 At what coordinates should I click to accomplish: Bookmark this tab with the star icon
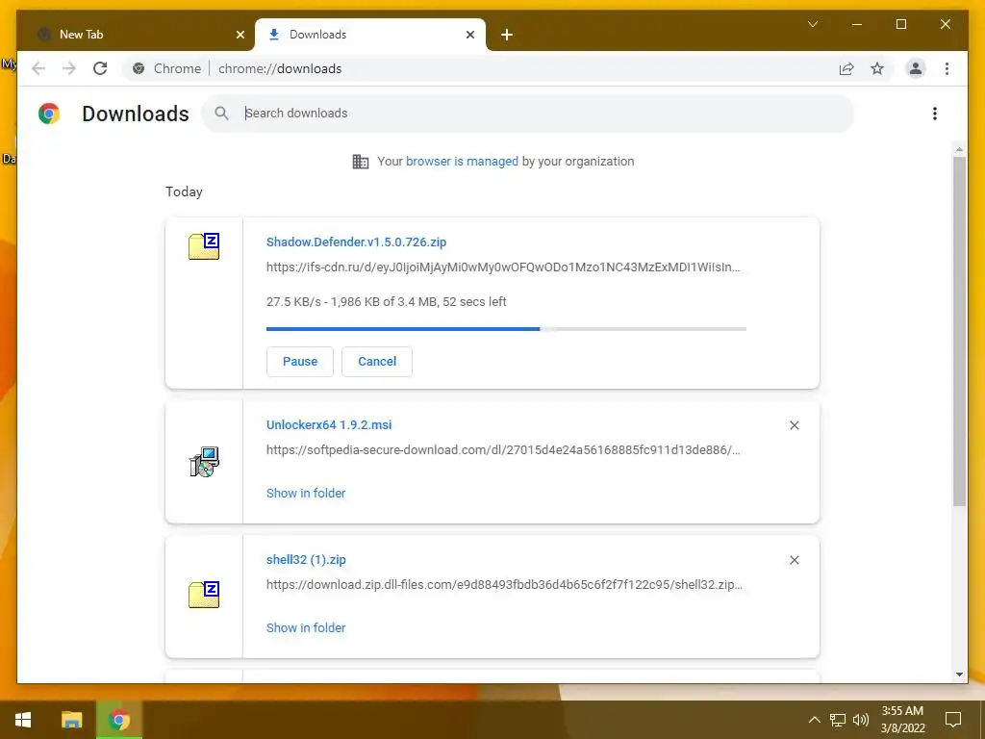(877, 68)
